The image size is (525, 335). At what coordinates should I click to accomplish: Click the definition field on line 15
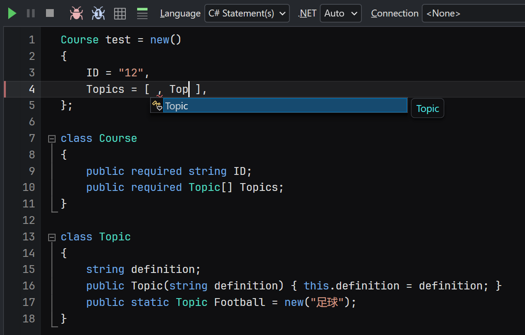point(163,269)
